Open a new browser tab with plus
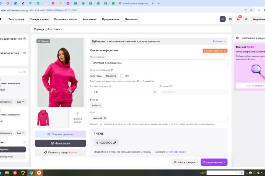265x176 pixels. pos(159,3)
